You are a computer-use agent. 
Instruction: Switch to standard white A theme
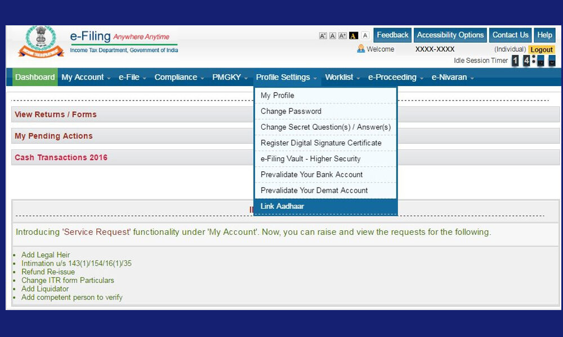click(365, 35)
